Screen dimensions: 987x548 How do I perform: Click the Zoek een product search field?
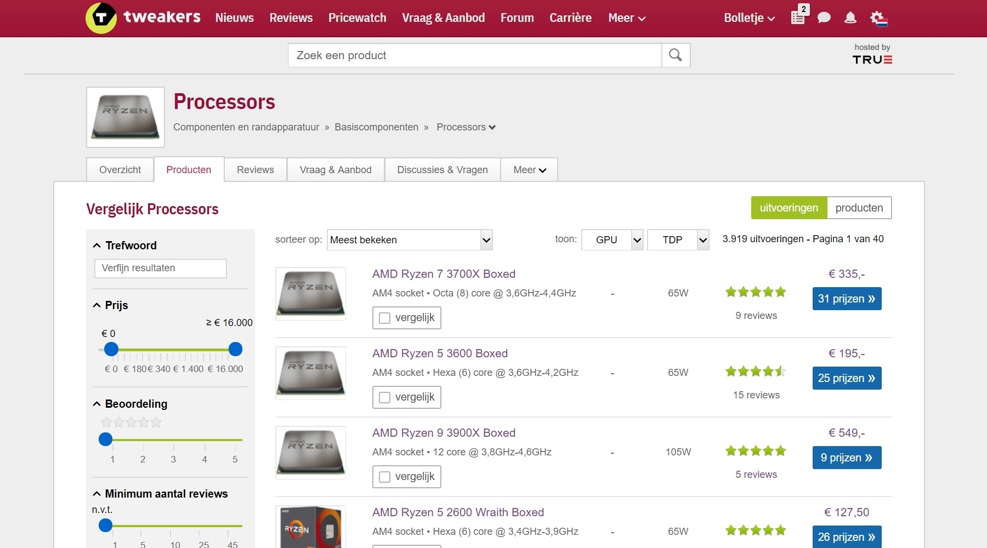click(x=475, y=55)
